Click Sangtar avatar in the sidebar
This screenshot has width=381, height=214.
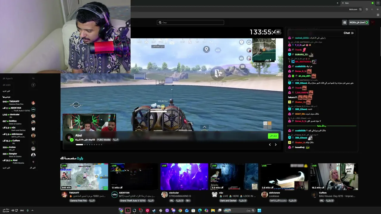point(33,155)
